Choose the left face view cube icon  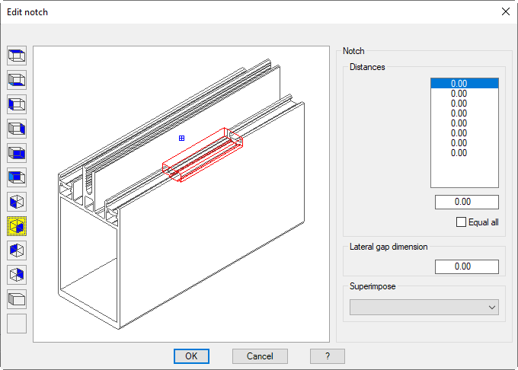pos(17,104)
